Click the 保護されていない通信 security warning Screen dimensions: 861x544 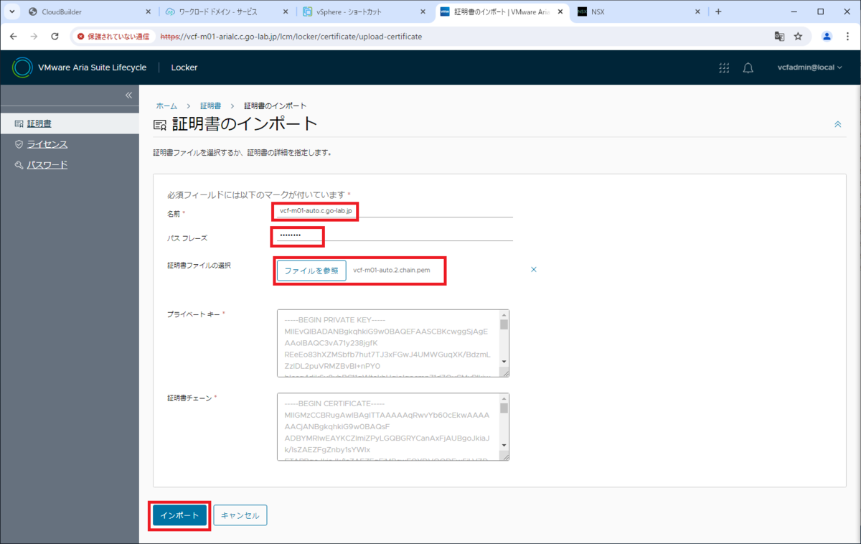113,36
